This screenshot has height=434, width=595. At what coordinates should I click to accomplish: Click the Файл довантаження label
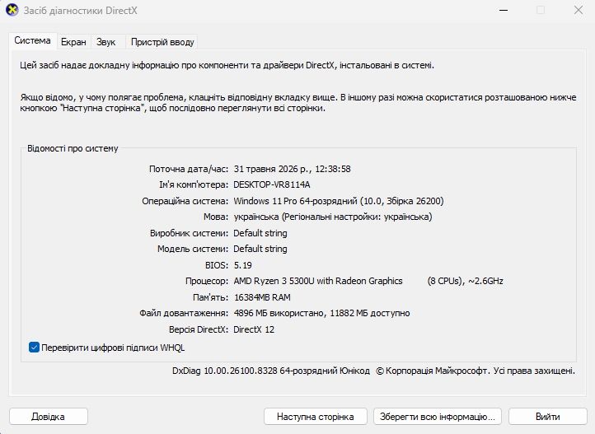(184, 313)
